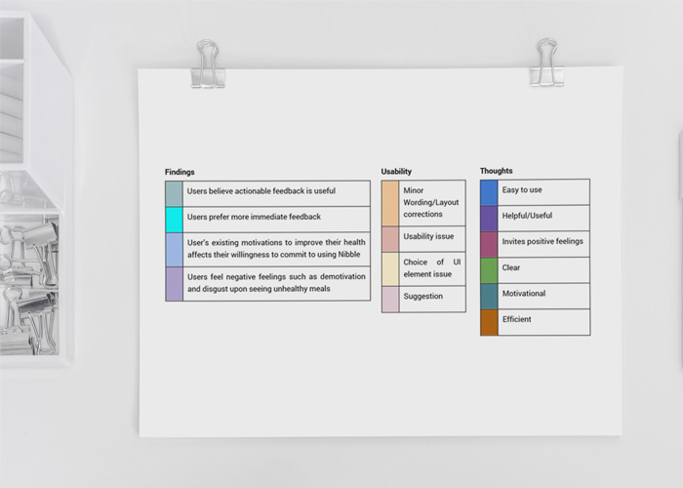Click the Findings table heading
Image resolution: width=683 pixels, height=488 pixels.
click(180, 173)
